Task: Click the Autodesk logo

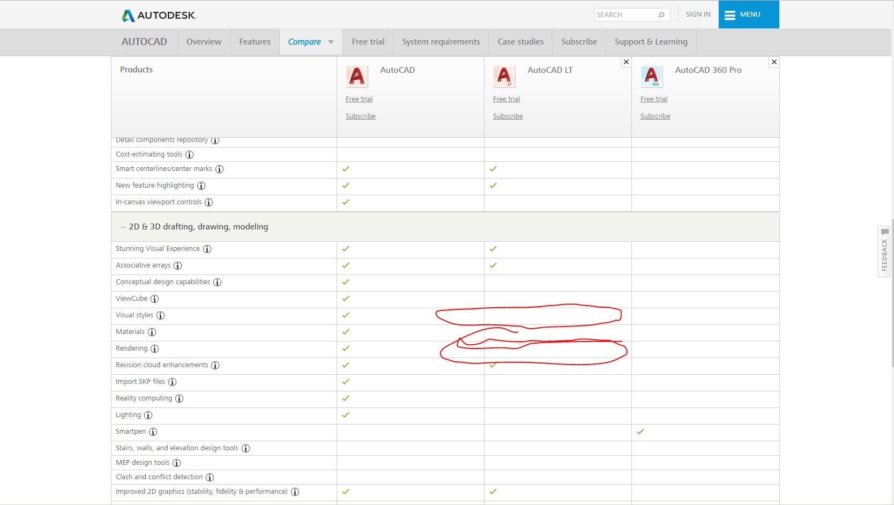Action: 159,15
